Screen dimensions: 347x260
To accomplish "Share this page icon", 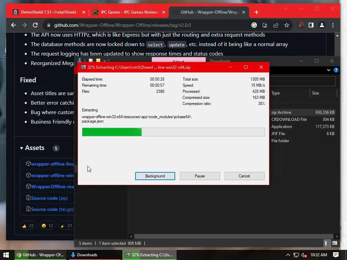I will pyautogui.click(x=276, y=25).
